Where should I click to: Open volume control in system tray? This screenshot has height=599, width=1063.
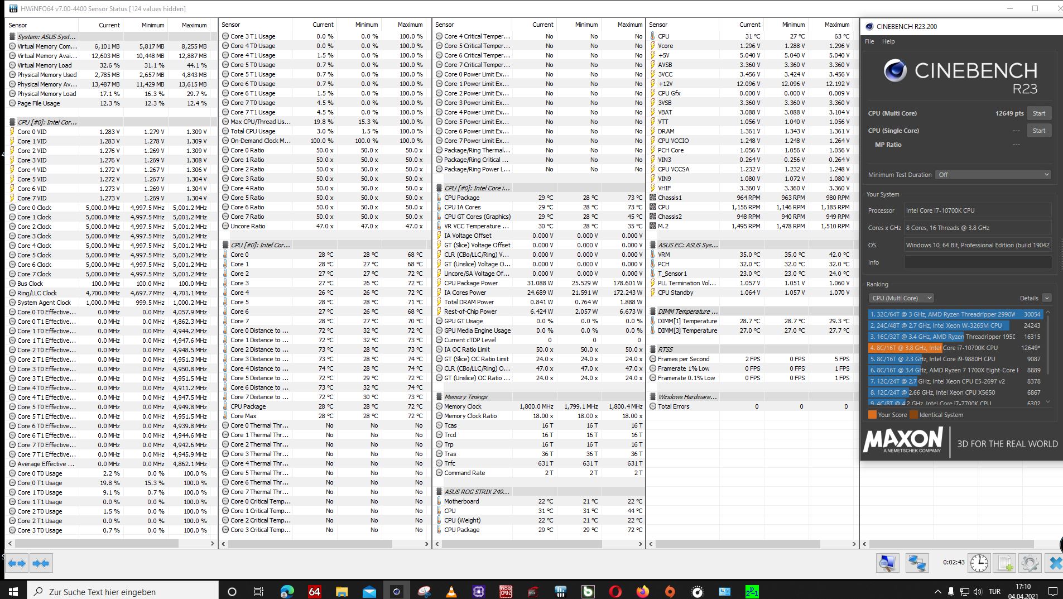(x=978, y=592)
